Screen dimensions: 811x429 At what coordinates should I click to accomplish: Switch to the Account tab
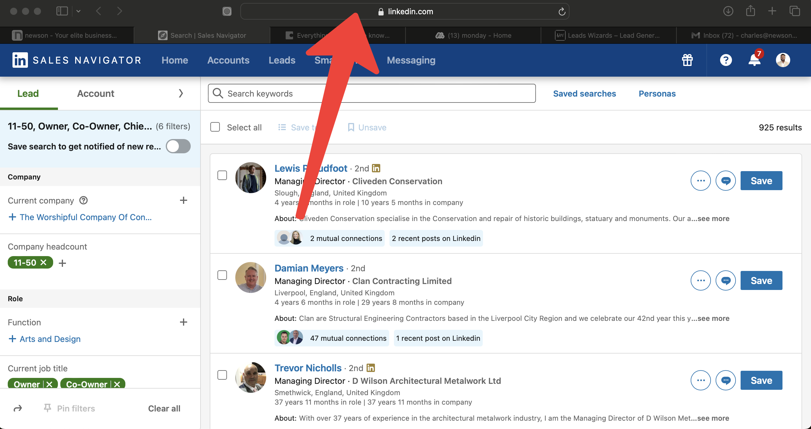96,94
